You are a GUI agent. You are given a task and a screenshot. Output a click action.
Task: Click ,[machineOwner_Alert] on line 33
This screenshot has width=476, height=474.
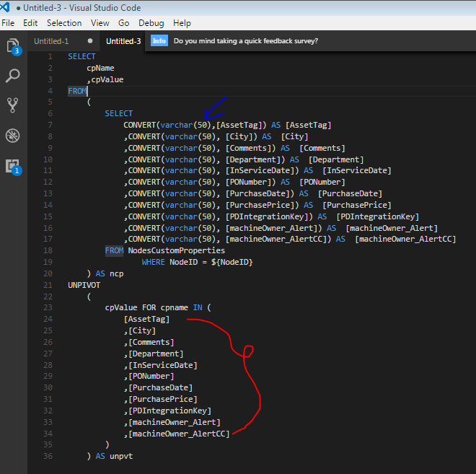click(x=172, y=422)
